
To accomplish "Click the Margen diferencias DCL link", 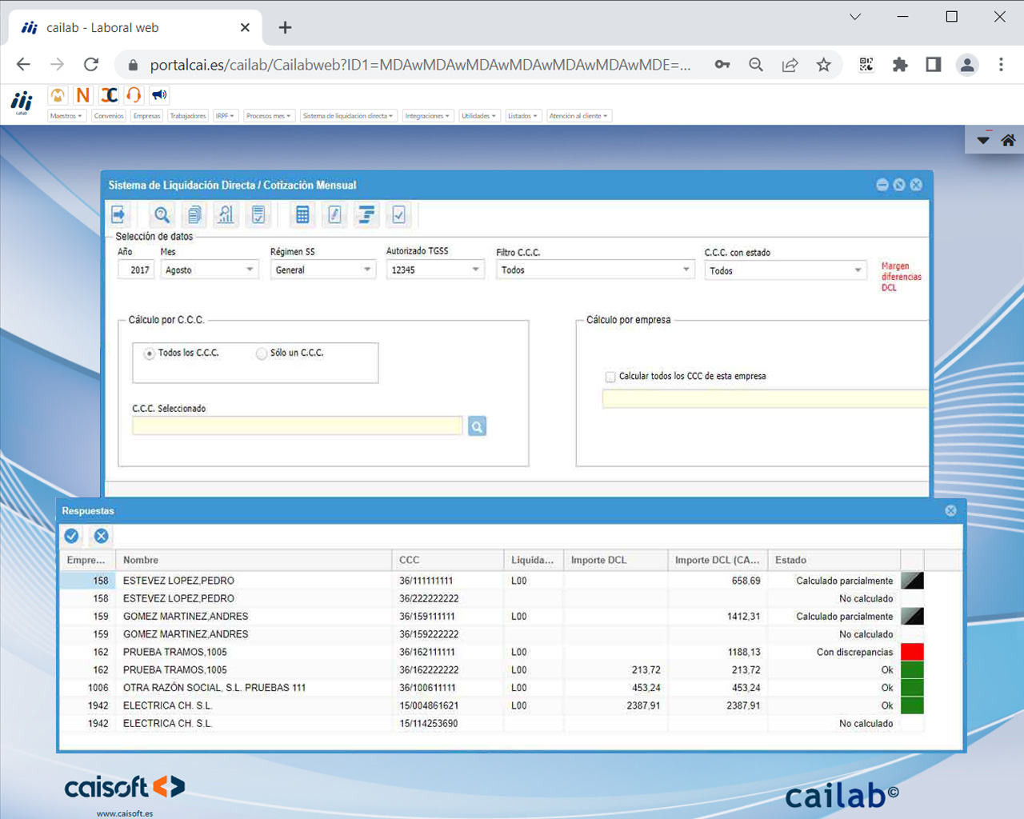I will [901, 277].
